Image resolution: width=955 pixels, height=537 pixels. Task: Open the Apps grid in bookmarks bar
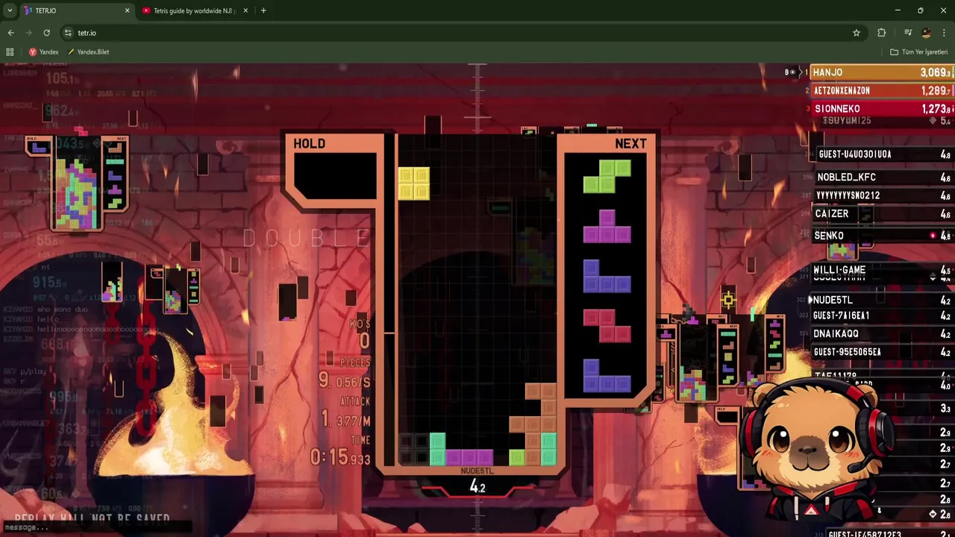pos(10,52)
